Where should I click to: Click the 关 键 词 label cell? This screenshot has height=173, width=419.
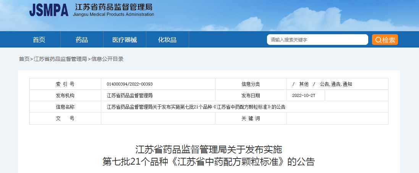251,118
